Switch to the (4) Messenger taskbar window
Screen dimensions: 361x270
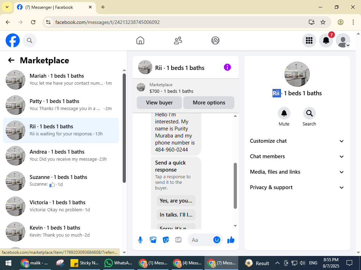(188, 263)
